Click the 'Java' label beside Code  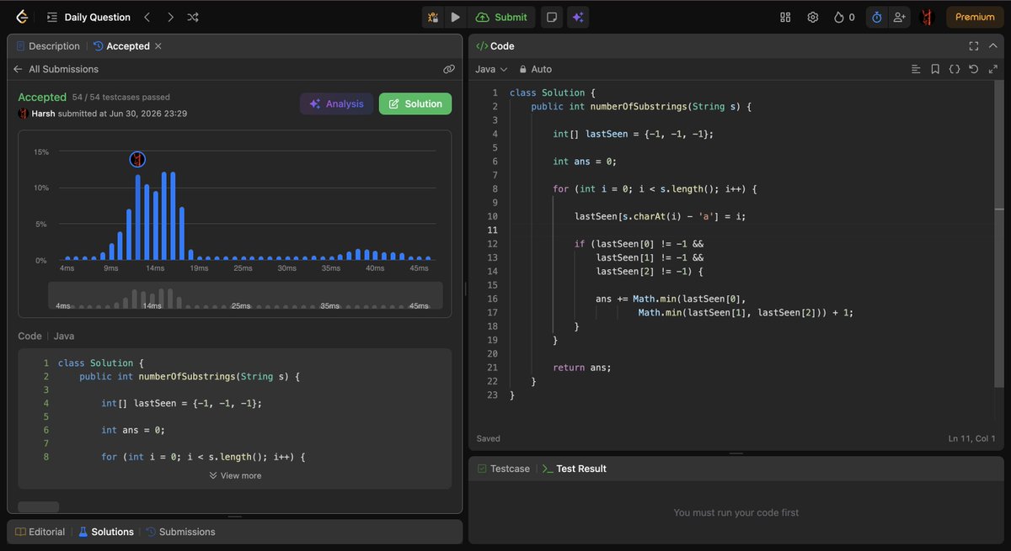64,336
